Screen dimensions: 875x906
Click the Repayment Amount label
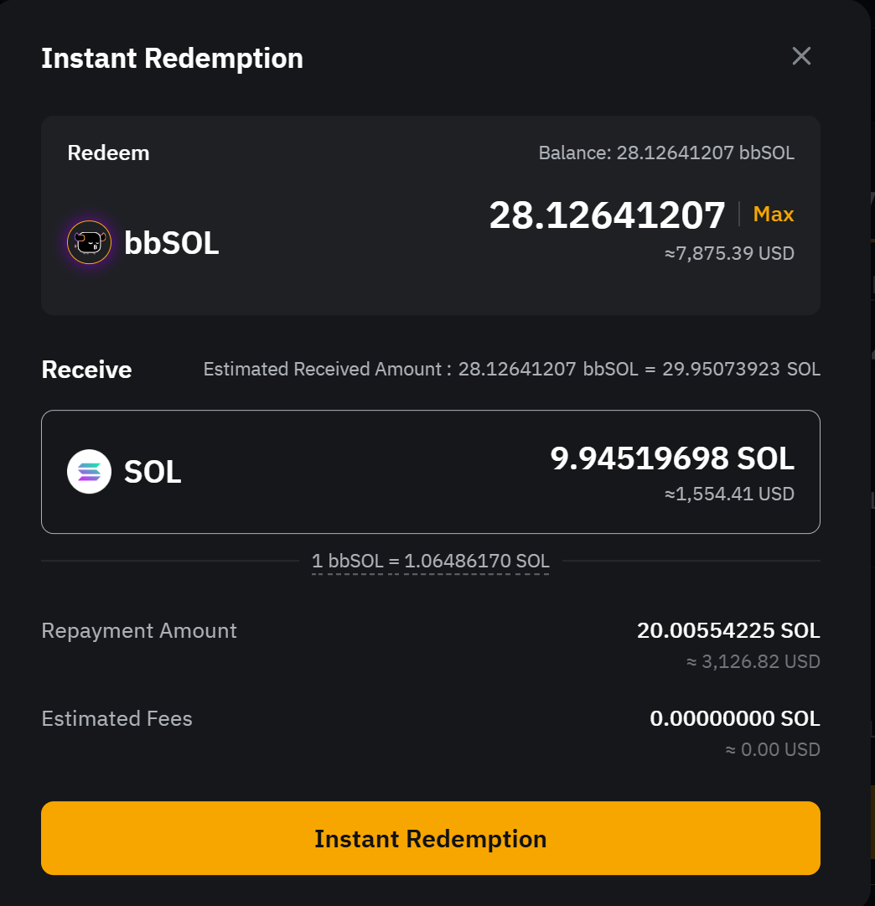click(139, 630)
